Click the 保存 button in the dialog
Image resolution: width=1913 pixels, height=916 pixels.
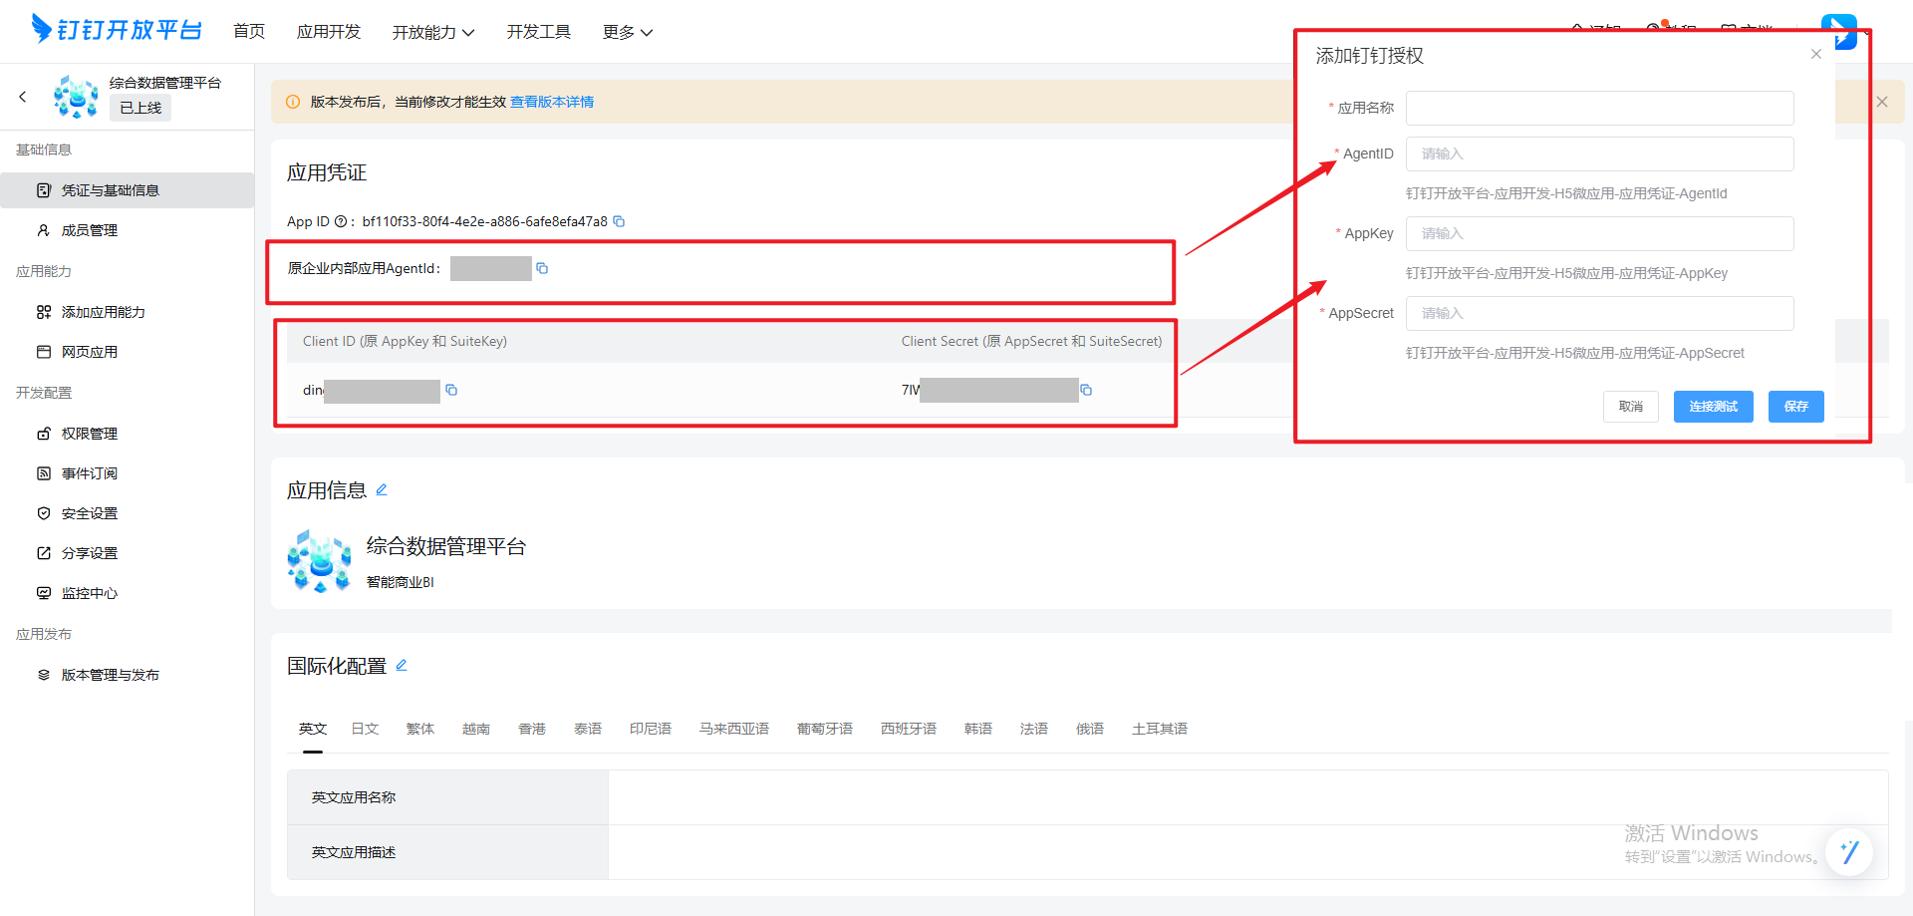(x=1796, y=407)
